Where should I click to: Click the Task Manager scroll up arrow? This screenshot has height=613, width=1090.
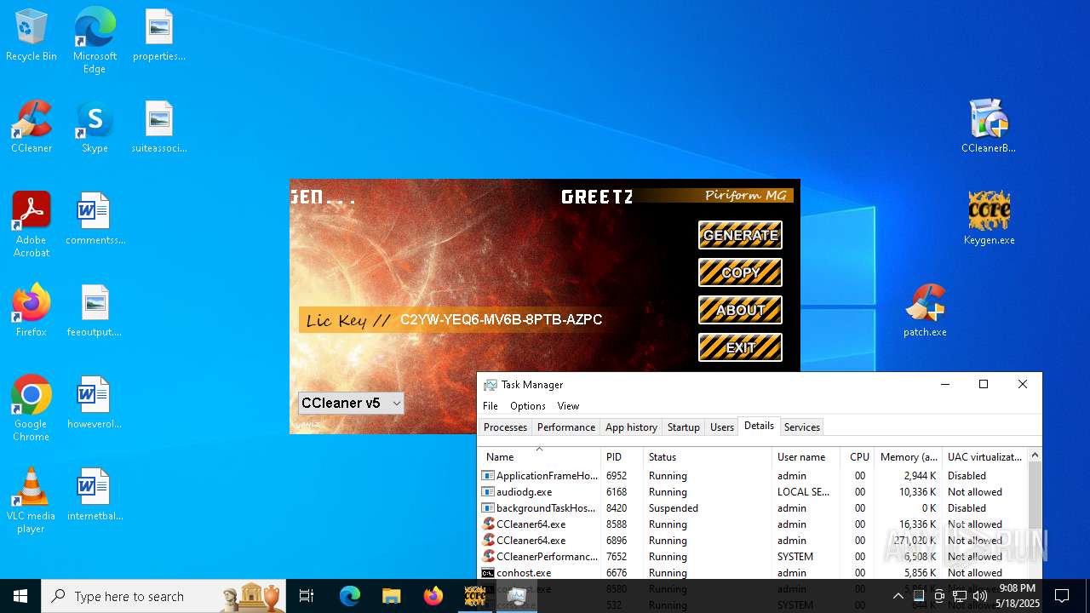click(1035, 455)
